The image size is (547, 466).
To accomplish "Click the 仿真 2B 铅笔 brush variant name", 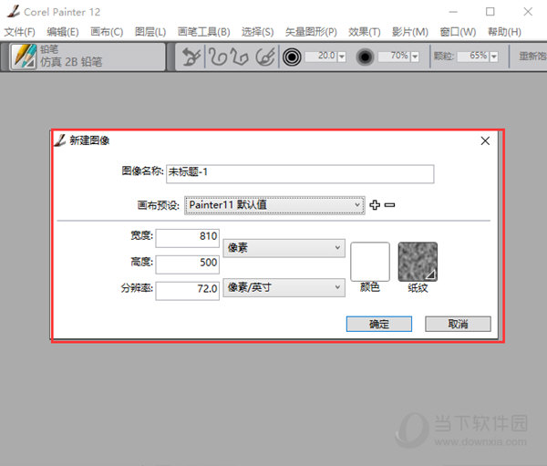I will (x=71, y=62).
